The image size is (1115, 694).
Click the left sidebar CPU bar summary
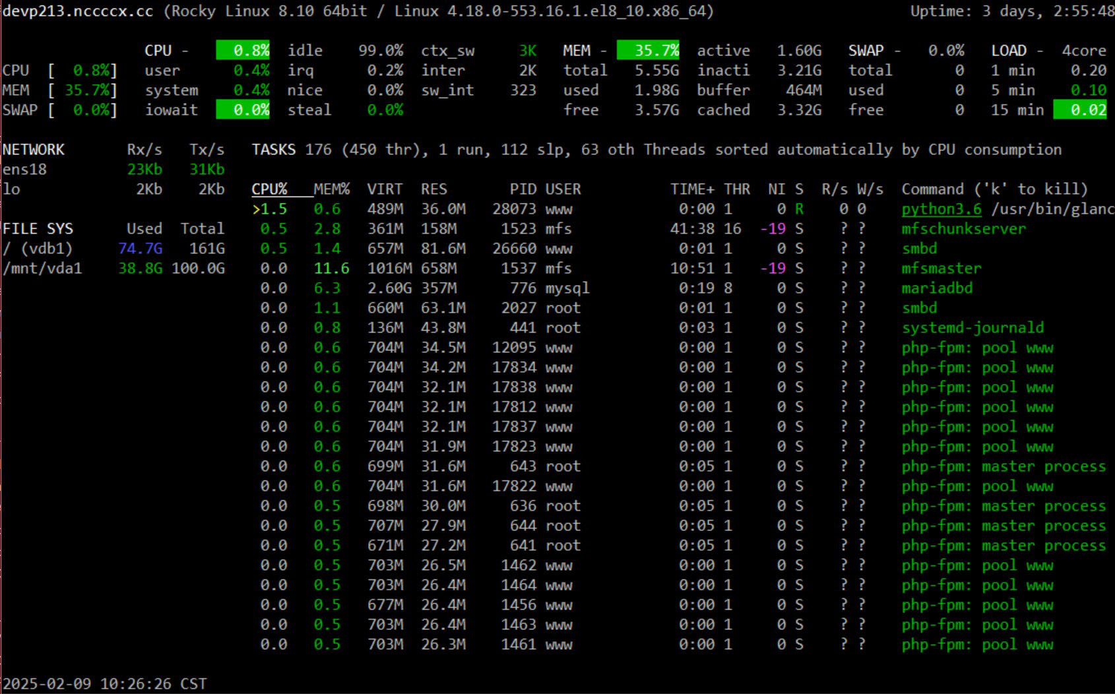60,71
